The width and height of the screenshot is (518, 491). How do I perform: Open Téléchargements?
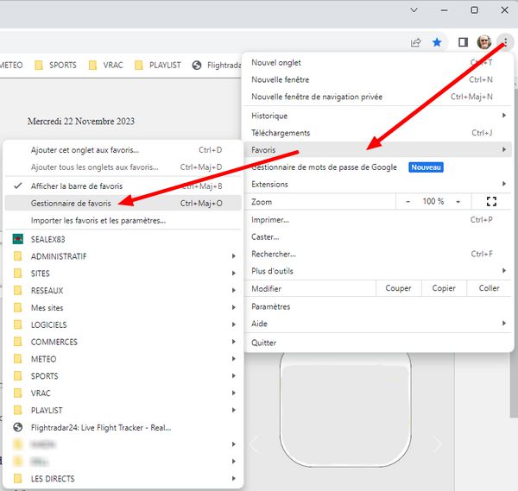click(x=378, y=133)
